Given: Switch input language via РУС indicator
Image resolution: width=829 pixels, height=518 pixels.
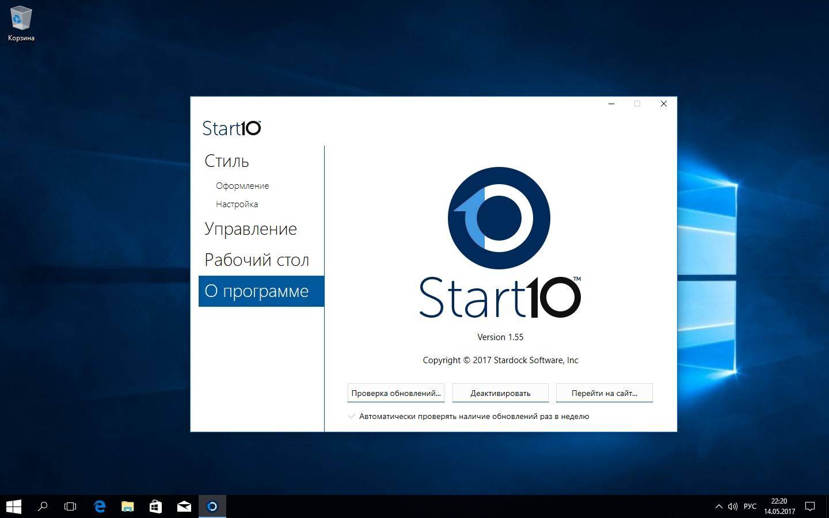Looking at the screenshot, I should [750, 506].
